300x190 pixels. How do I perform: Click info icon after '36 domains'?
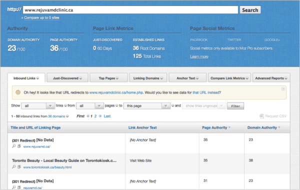click(x=67, y=116)
